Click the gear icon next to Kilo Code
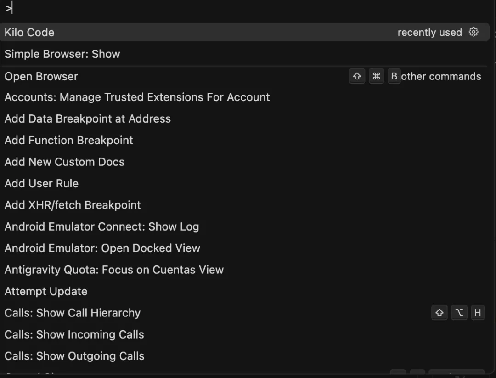496x378 pixels. [473, 32]
